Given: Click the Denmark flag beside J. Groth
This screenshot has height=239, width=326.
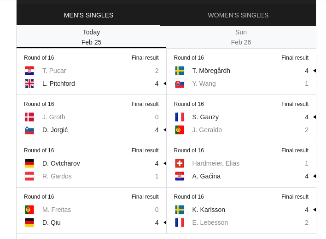Looking at the screenshot, I should (x=29, y=117).
